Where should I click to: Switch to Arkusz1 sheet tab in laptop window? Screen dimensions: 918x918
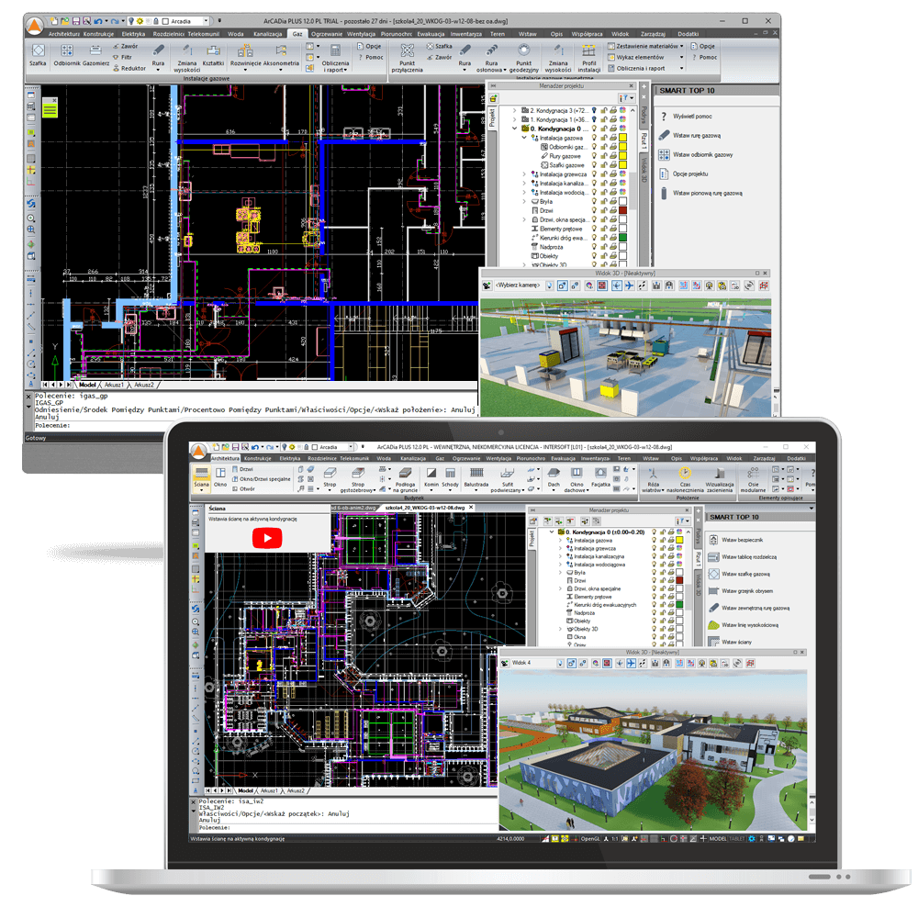coord(270,789)
